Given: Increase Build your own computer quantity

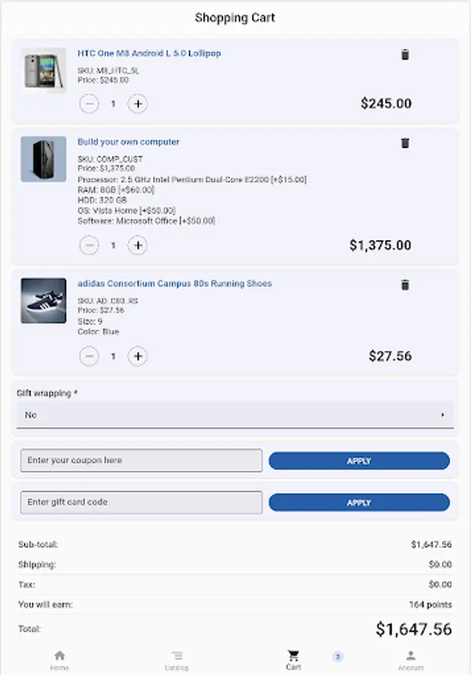Looking at the screenshot, I should pos(137,244).
